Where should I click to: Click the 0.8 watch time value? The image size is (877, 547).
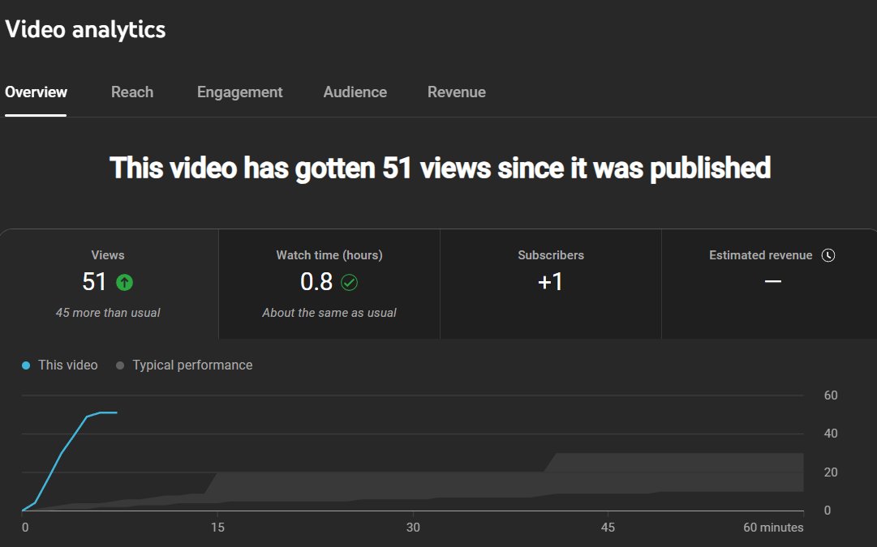(316, 281)
